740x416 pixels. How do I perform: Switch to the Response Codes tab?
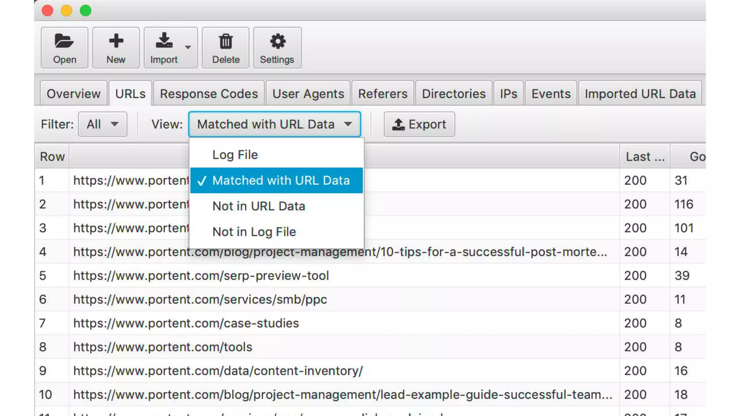pyautogui.click(x=209, y=94)
